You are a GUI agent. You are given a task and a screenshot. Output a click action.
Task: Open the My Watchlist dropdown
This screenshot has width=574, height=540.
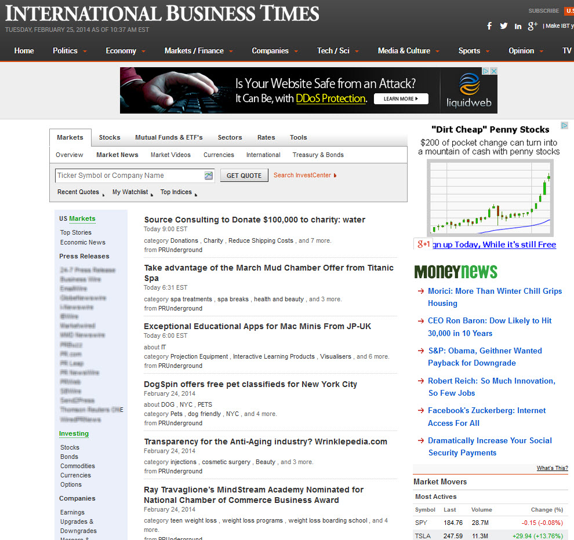pos(133,192)
